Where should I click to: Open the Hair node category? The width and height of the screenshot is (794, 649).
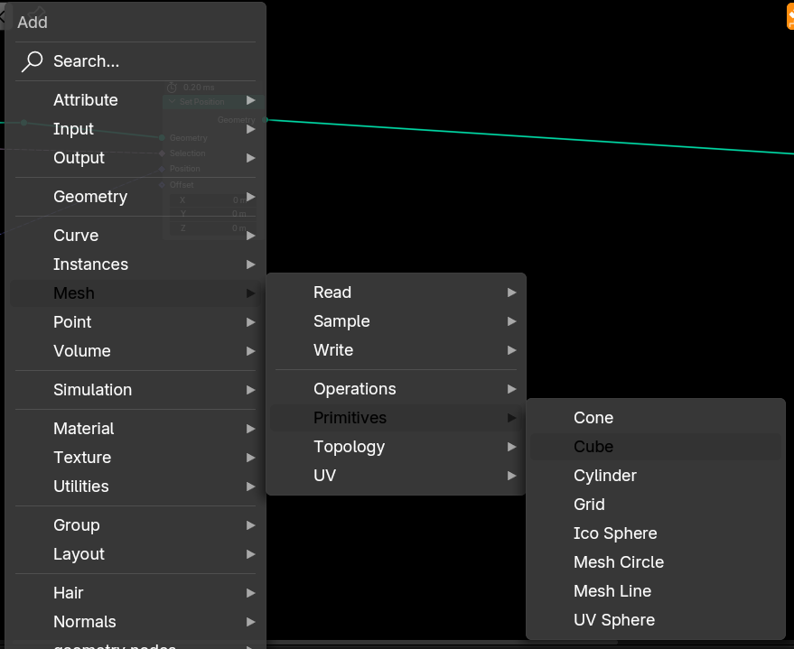click(135, 593)
